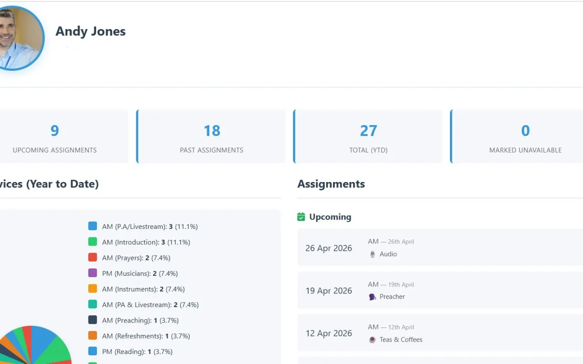
Task: Click the PM (Reading) blue legend swatch
Action: coord(92,351)
